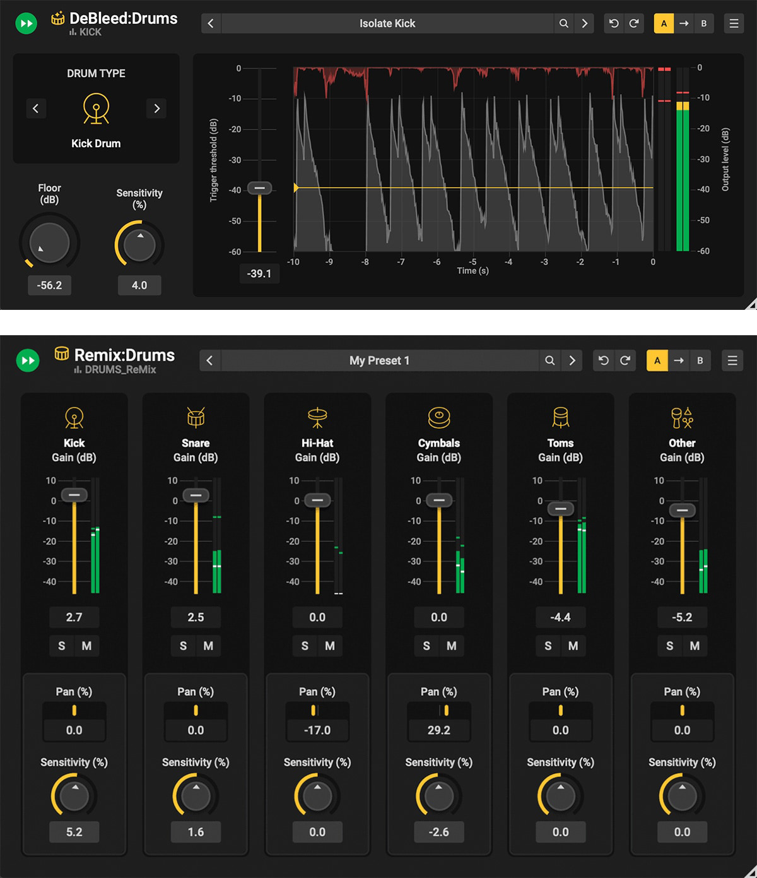This screenshot has width=757, height=878.
Task: Click the Floor value field showing -56.2
Action: pos(49,285)
